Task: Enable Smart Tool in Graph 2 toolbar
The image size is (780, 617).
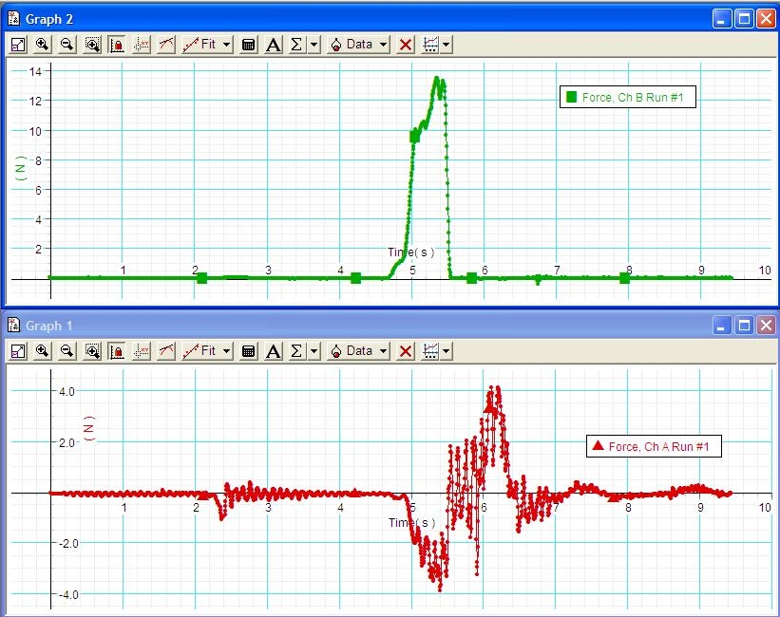Action: coord(142,45)
